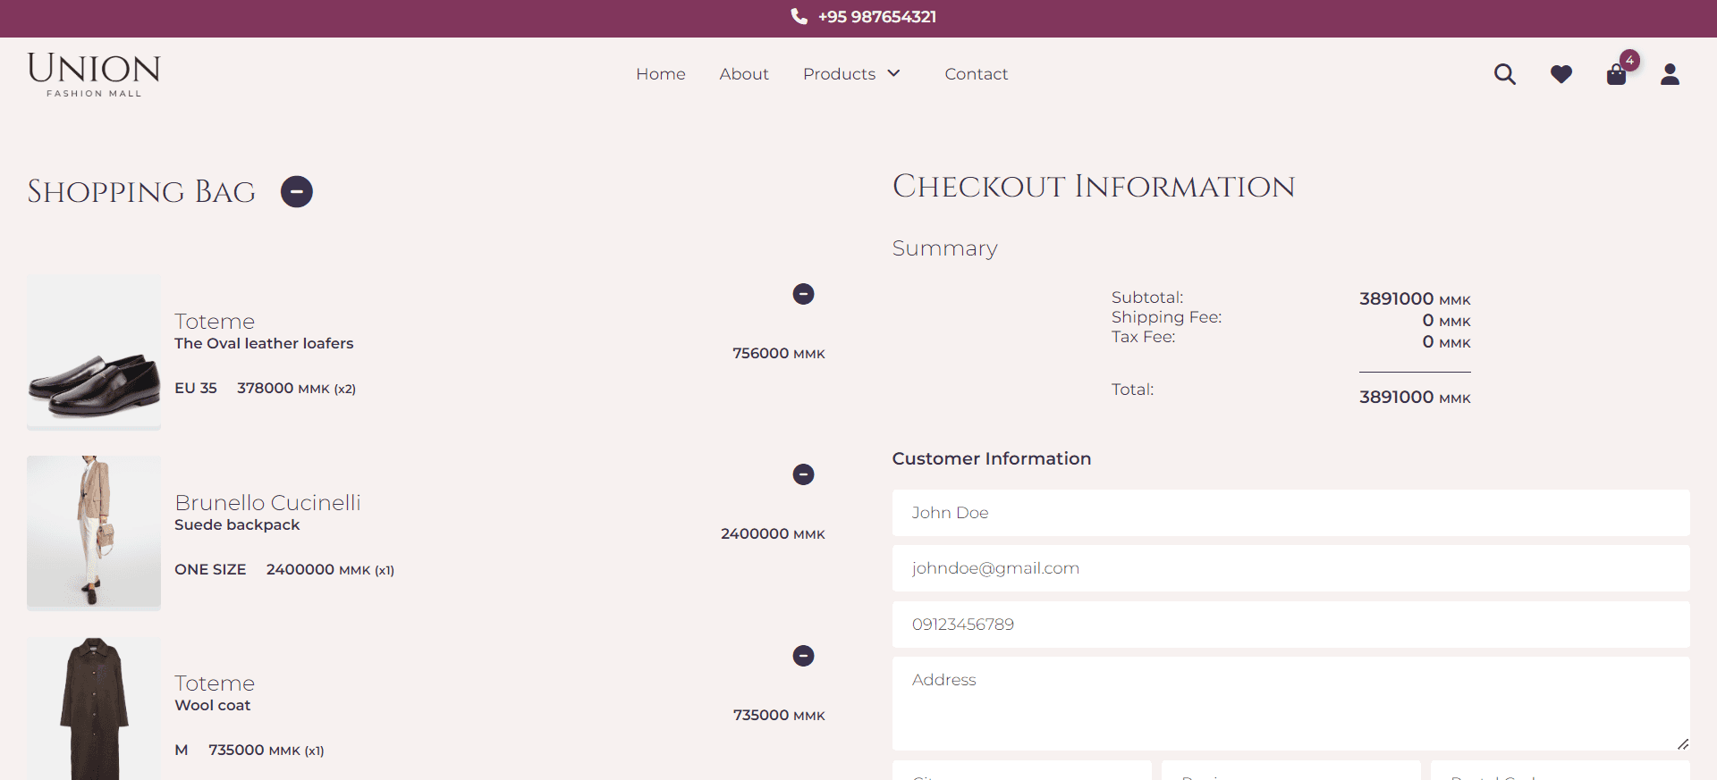
Task: Open the shopping bag cart icon
Action: tap(1616, 74)
